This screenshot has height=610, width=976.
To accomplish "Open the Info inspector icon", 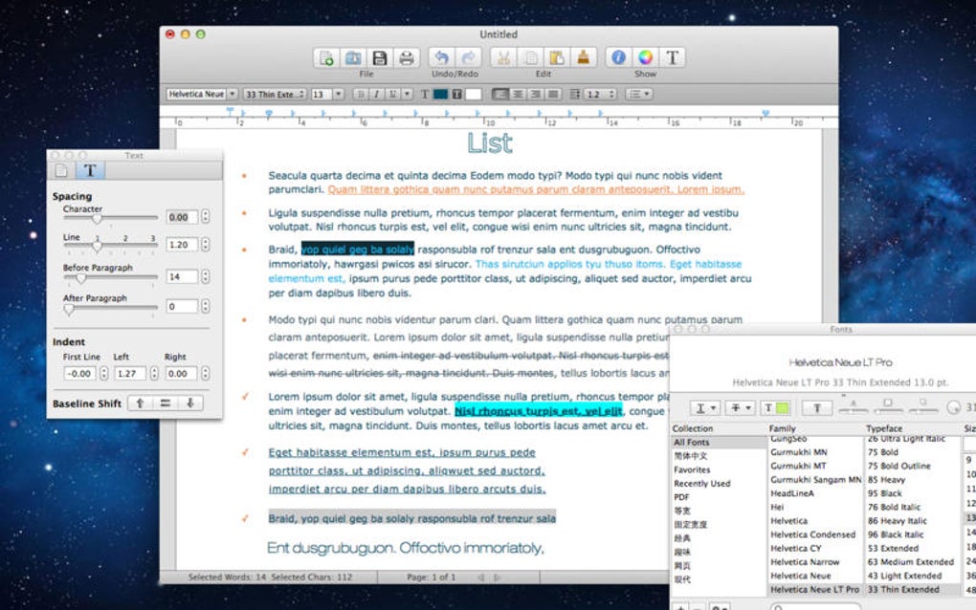I will click(x=618, y=57).
